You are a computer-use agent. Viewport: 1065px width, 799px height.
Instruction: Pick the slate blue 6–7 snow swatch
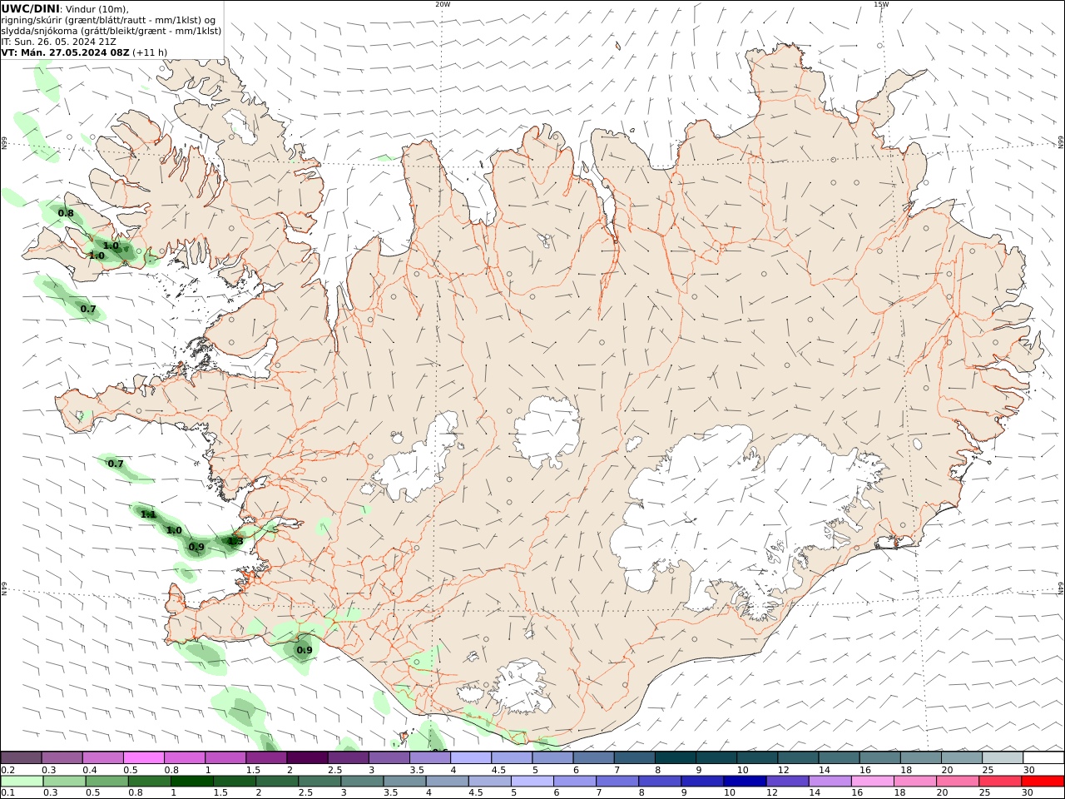(x=593, y=757)
